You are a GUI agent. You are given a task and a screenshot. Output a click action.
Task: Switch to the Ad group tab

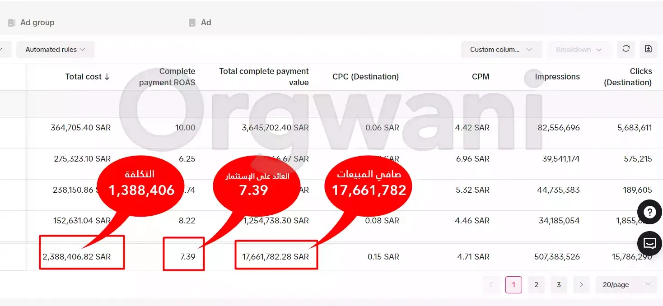[x=37, y=23]
